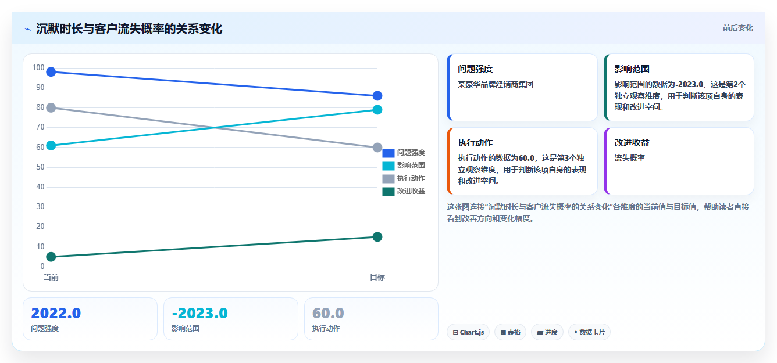The width and height of the screenshot is (777, 363).
Task: Click the 进度 tag chip
Action: pyautogui.click(x=547, y=332)
